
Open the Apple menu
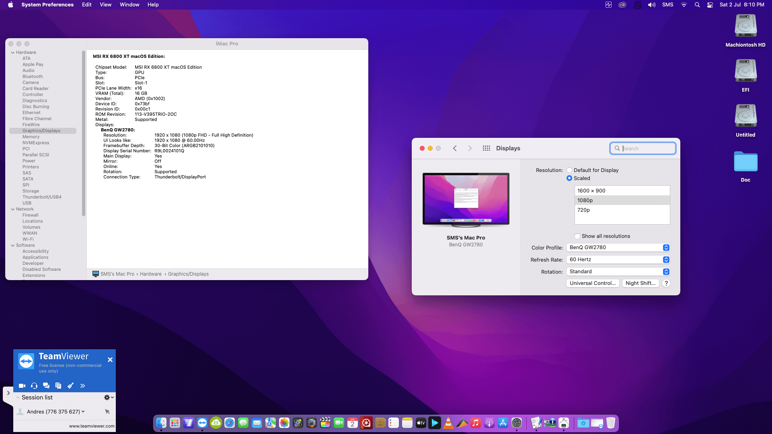coord(10,5)
